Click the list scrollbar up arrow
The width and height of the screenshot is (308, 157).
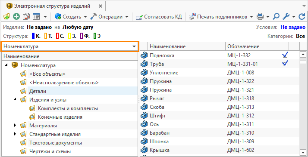point(303,55)
